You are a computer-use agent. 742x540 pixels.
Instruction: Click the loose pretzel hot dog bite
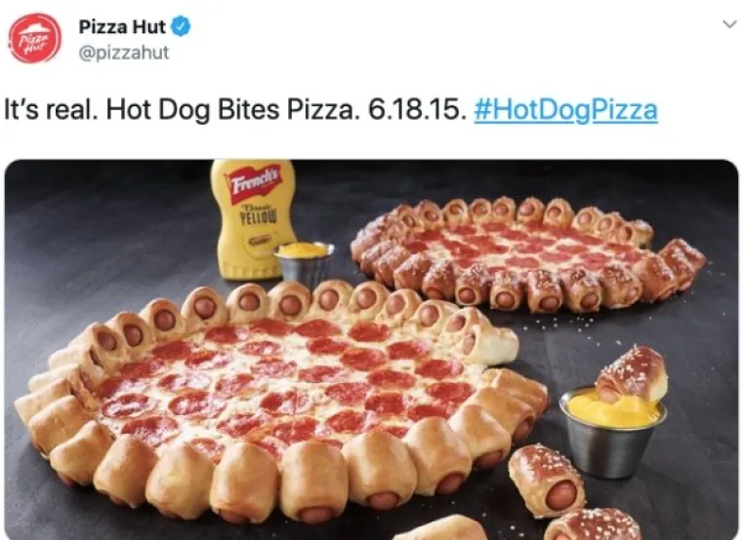coord(547,480)
